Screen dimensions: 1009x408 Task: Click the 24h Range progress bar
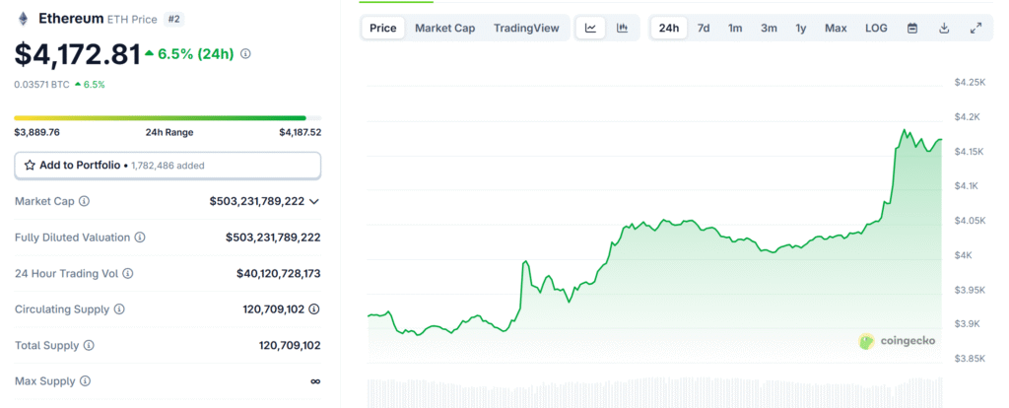[161, 118]
